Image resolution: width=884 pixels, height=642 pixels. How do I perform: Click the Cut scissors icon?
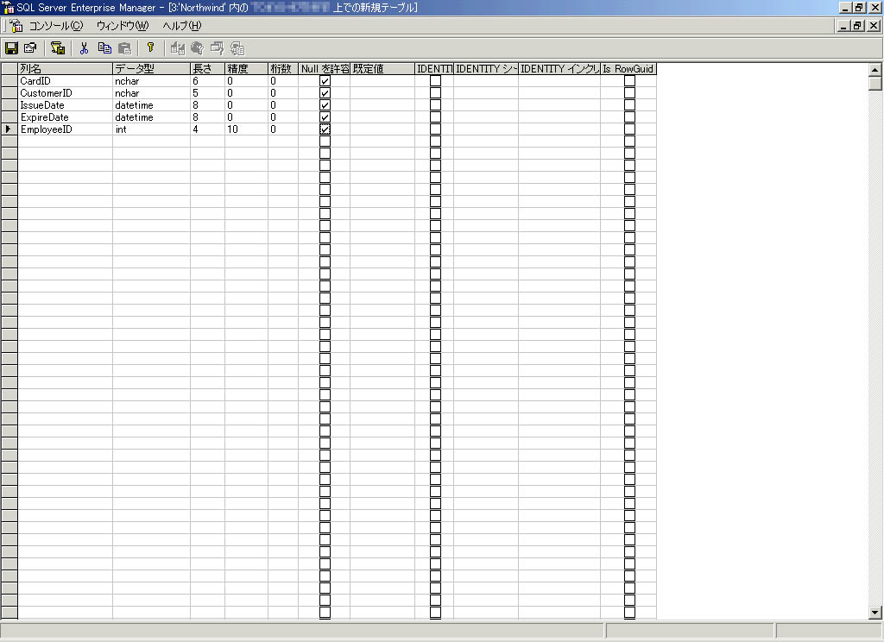(x=84, y=48)
